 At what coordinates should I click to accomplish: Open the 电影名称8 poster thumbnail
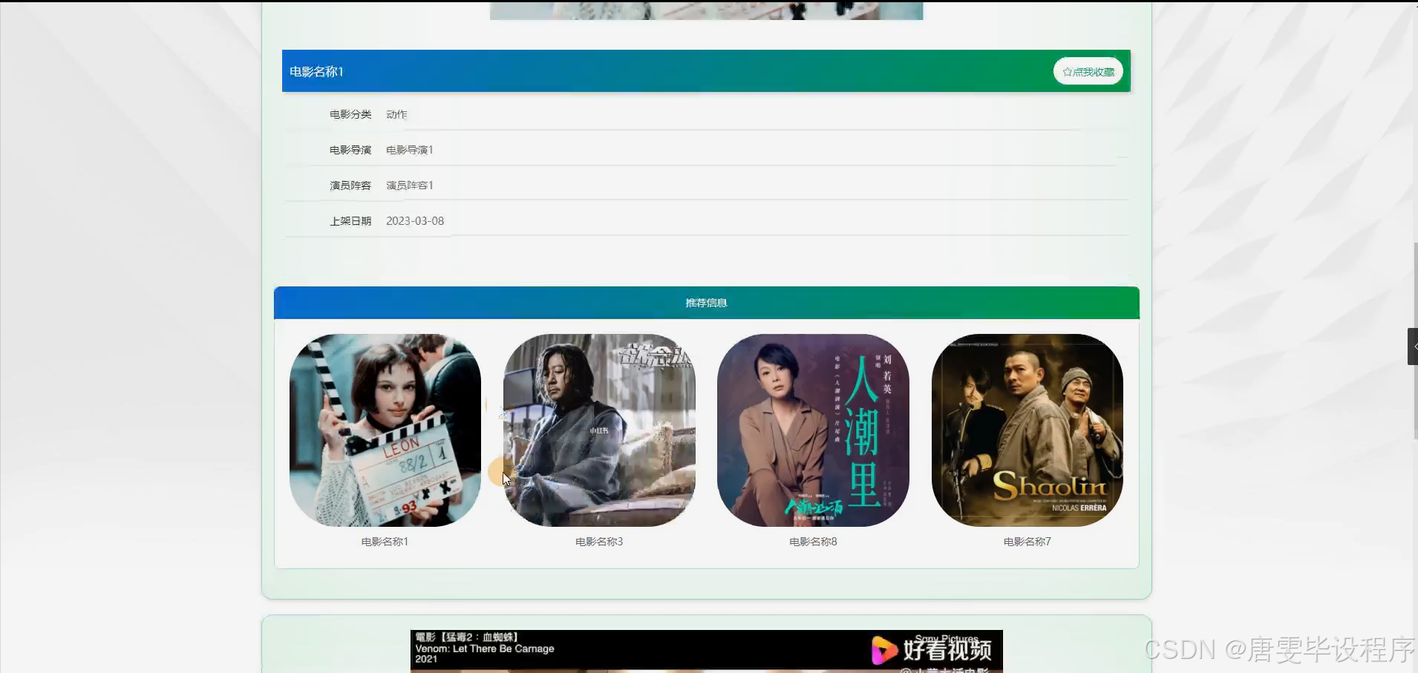(813, 430)
